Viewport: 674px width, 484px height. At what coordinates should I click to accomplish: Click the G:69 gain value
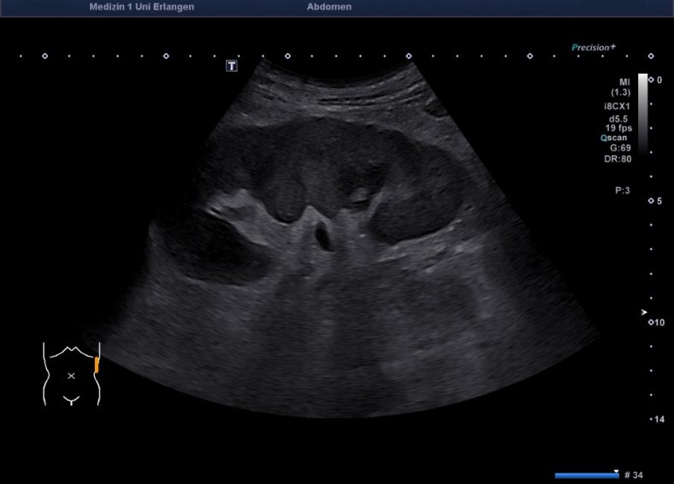619,147
